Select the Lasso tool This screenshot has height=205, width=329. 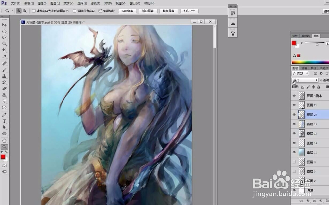[x=4, y=37]
